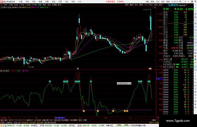
Task: Select the VOL-TDX indicator tab
Action: (18, 120)
